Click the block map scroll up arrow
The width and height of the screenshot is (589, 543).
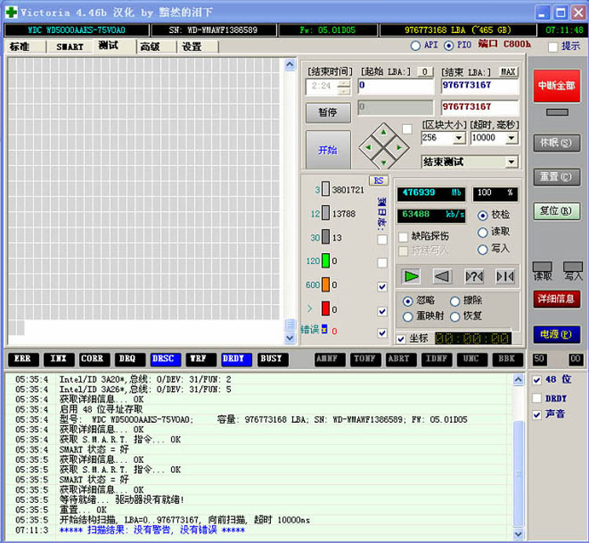coord(290,64)
